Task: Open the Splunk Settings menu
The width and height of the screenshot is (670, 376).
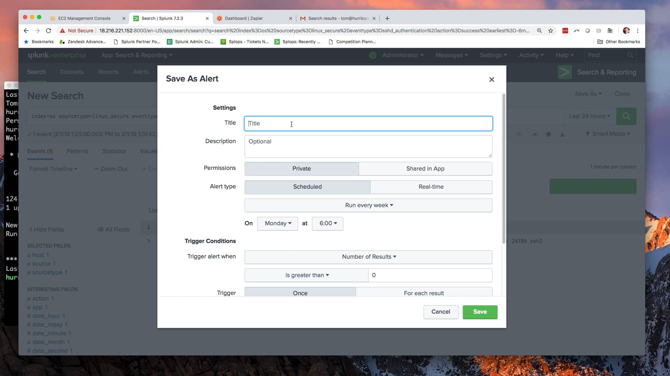Action: [493, 55]
